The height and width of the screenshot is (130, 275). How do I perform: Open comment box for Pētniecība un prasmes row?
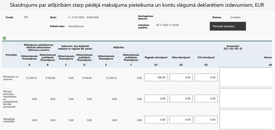tap(247, 78)
